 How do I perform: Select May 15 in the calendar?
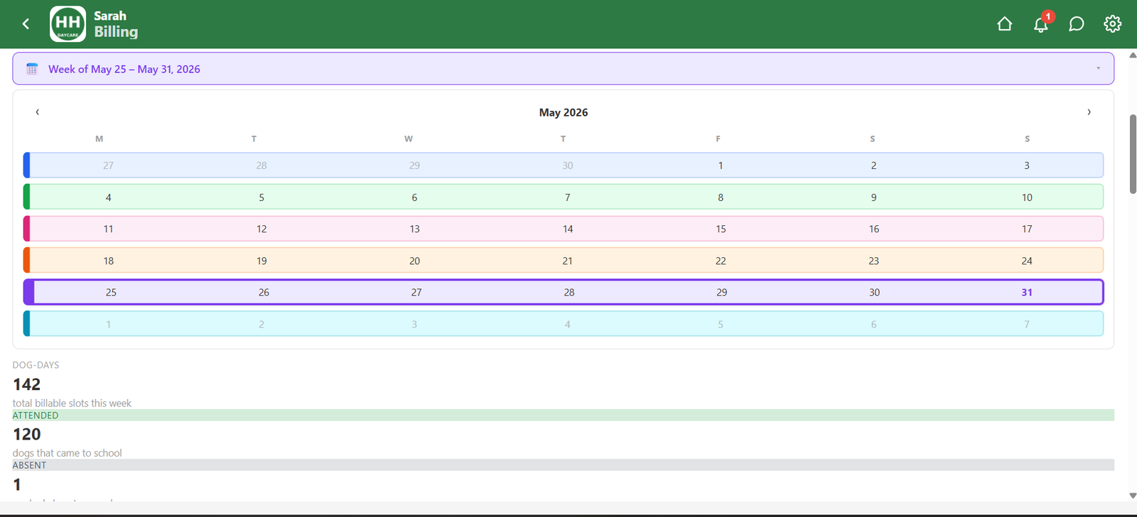pyautogui.click(x=721, y=229)
